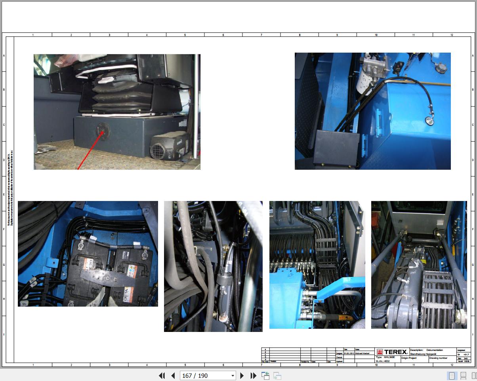The width and height of the screenshot is (477, 381).
Task: Switch to single page layout
Action: (451, 375)
